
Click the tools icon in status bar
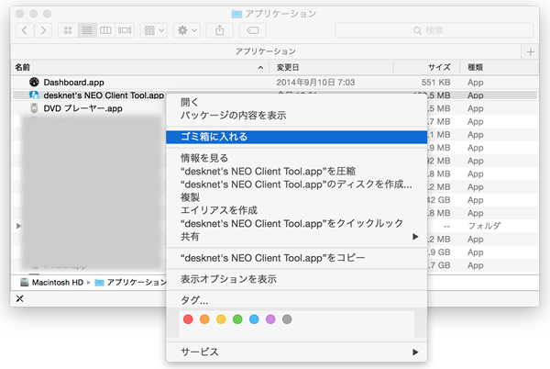tap(20, 299)
